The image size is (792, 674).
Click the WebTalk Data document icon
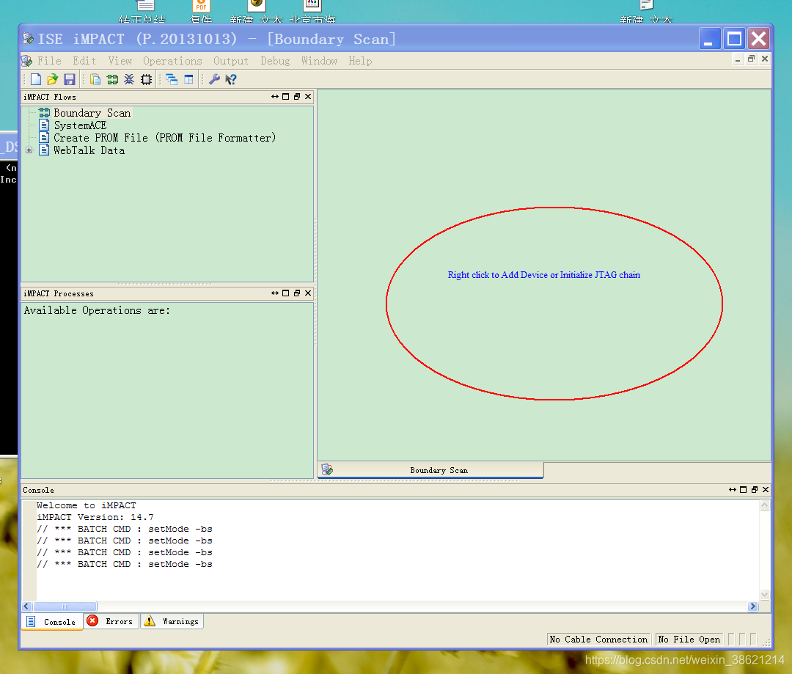click(x=45, y=150)
